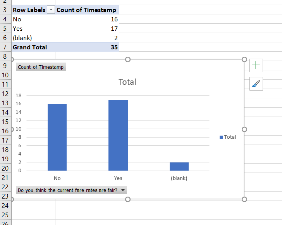Click the short "(blank)" bar in chart

(x=179, y=166)
